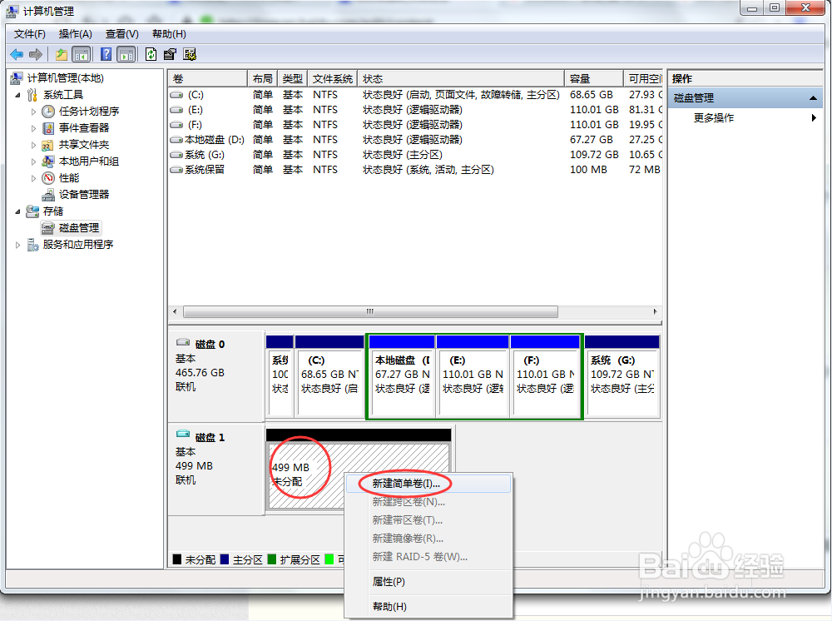832x621 pixels.
Task: Open Device Manager (设备管理器) node
Action: coord(84,194)
